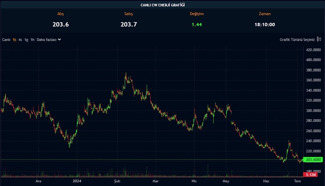
Task: Switch to the Canlı live view
Action: coord(6,40)
